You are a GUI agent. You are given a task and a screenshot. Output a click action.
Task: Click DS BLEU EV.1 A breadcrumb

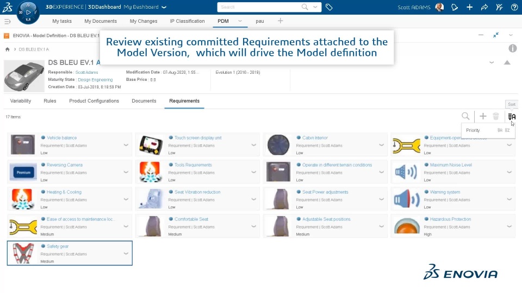pyautogui.click(x=34, y=49)
